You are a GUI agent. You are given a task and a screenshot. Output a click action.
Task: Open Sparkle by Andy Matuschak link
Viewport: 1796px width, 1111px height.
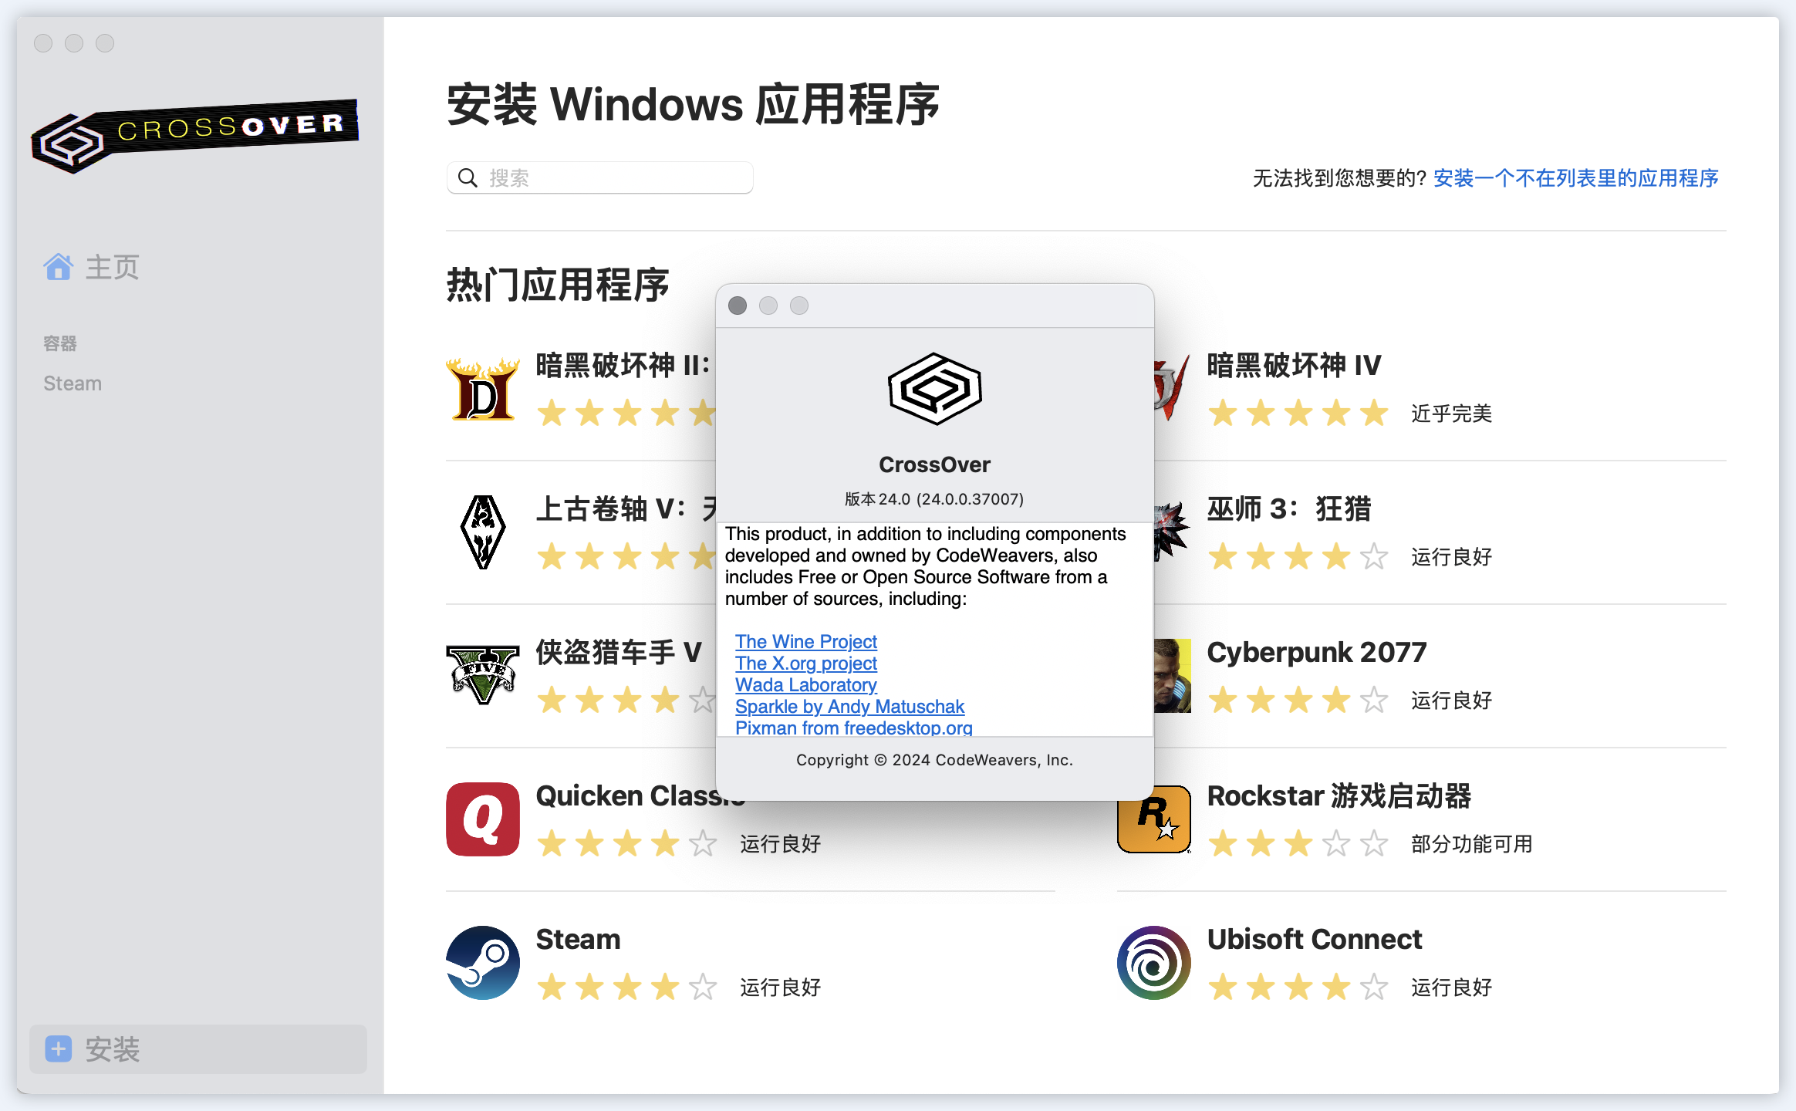tap(849, 707)
